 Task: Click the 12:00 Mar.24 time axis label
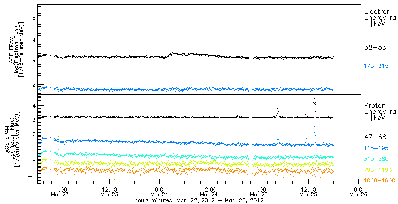(x=209, y=192)
